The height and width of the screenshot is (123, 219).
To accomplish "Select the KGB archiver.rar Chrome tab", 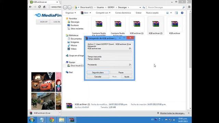I will pyautogui.click(x=44, y=2).
